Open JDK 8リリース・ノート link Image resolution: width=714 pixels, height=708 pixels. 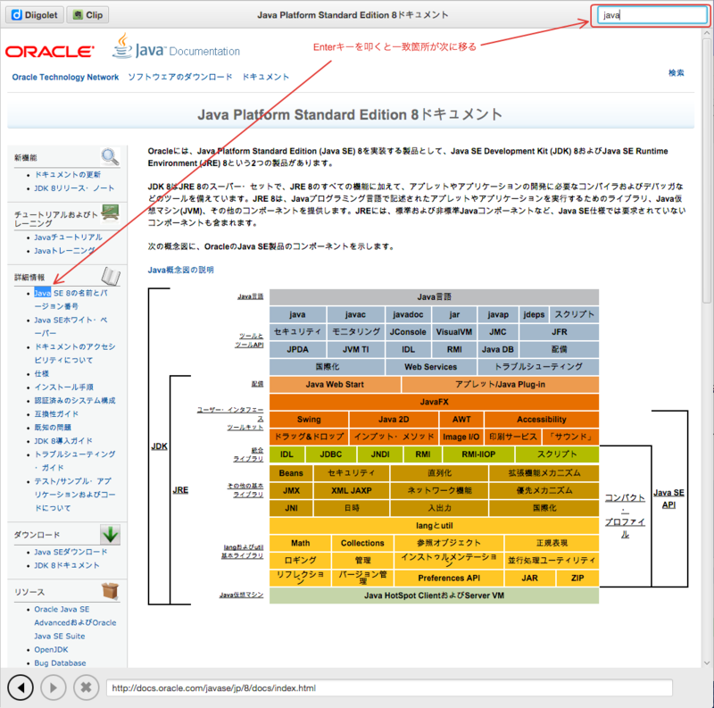[74, 188]
